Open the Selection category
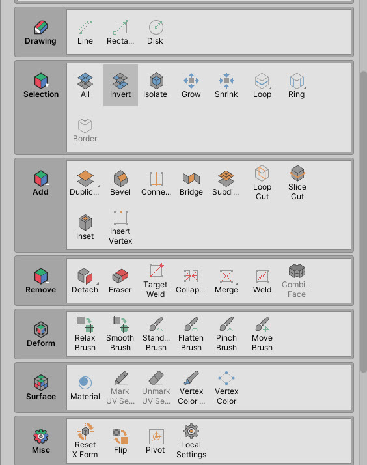The image size is (367, 465). click(x=40, y=85)
